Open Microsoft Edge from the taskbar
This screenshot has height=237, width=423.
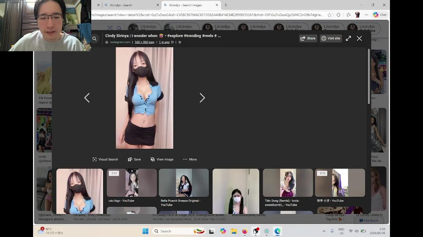click(x=277, y=231)
